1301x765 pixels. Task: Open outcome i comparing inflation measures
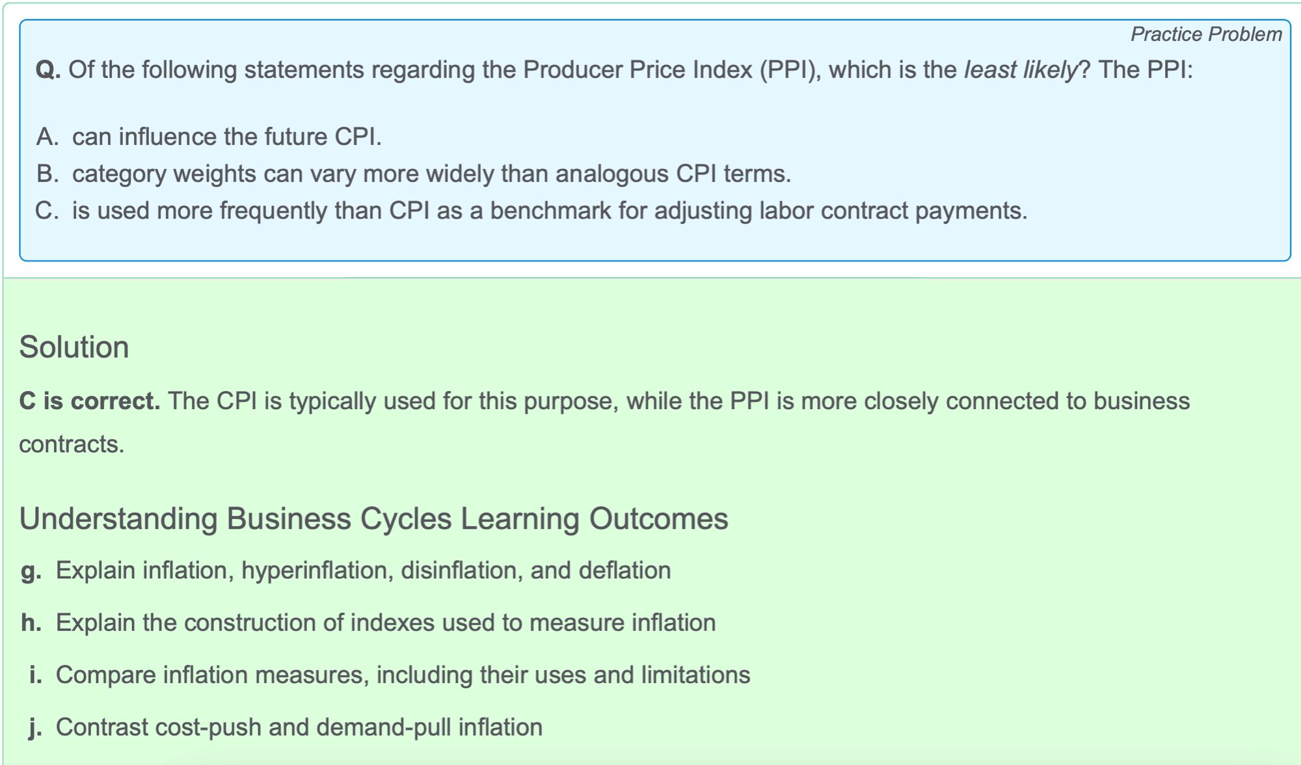(403, 675)
